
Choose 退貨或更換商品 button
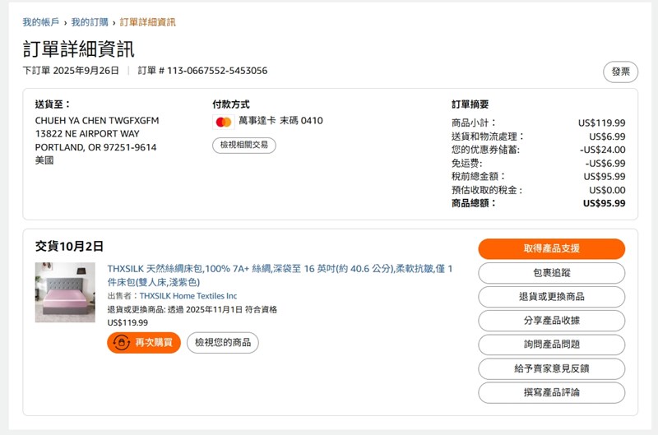click(x=551, y=297)
